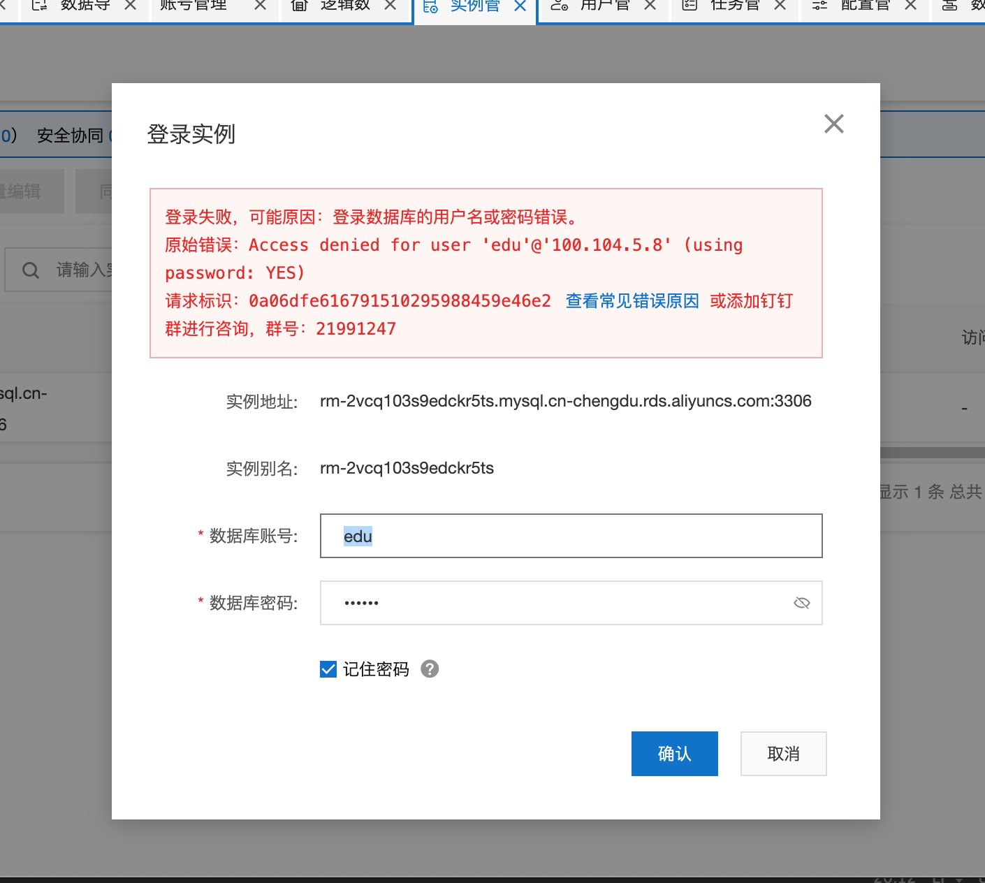The width and height of the screenshot is (985, 883).
Task: Select the 配置管 tab
Action: tap(865, 6)
